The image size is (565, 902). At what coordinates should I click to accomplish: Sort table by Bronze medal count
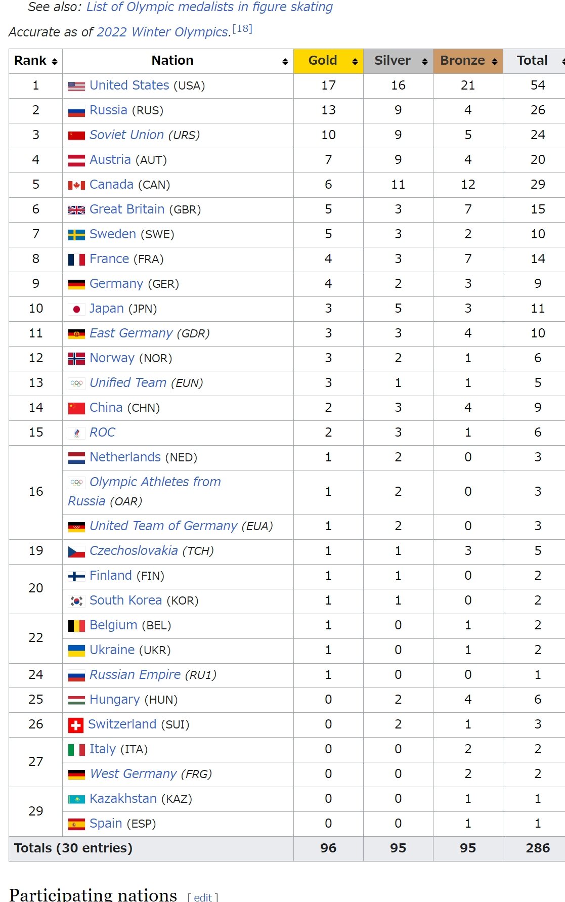(494, 62)
